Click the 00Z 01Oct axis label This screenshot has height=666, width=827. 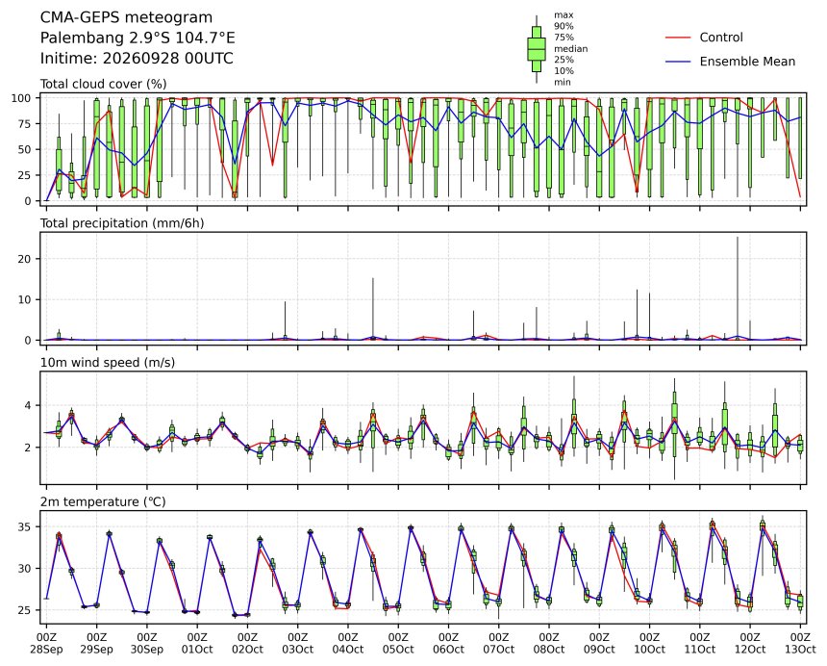[197, 643]
